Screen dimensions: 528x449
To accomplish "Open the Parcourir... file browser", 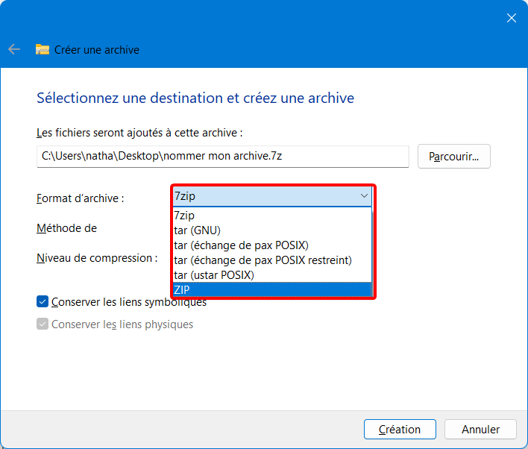I will point(453,157).
